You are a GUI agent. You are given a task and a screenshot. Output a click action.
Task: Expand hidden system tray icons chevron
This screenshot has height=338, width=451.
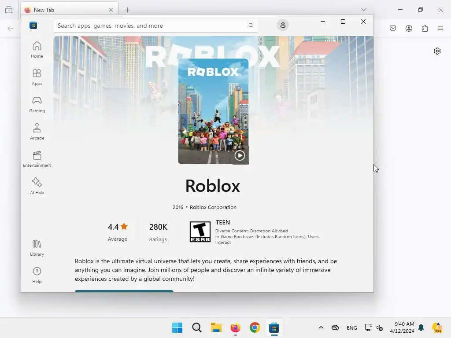(x=321, y=327)
